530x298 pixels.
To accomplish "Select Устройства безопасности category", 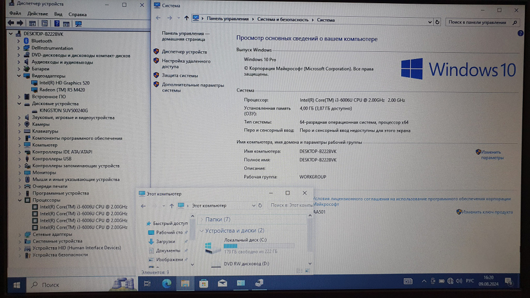I will pos(60,255).
